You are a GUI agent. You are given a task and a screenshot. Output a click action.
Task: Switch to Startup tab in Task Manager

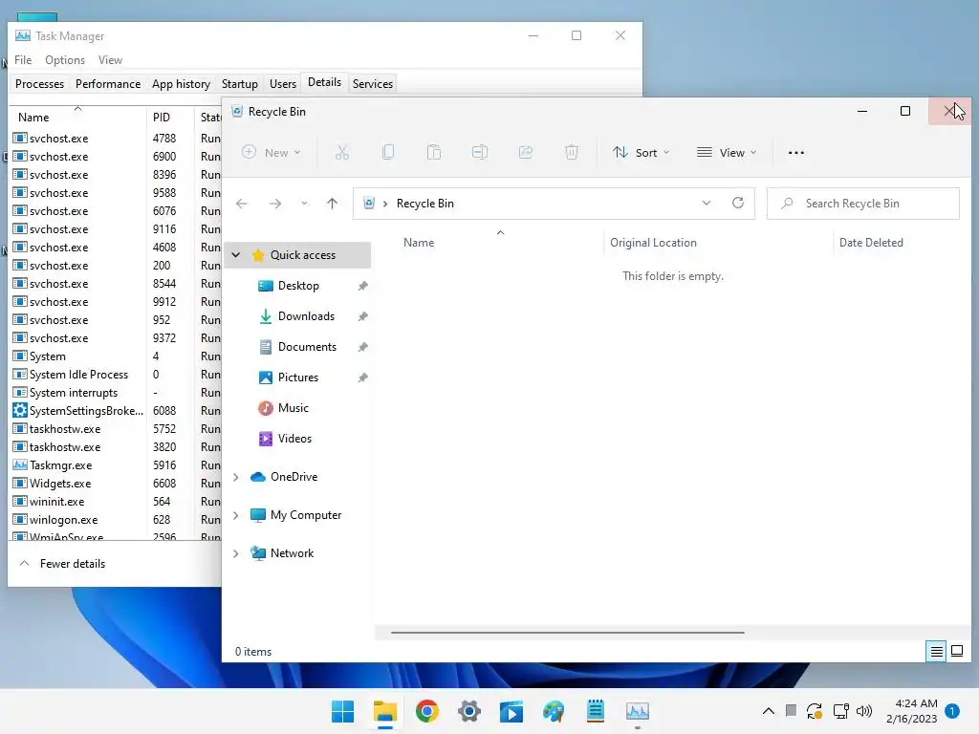[240, 84]
